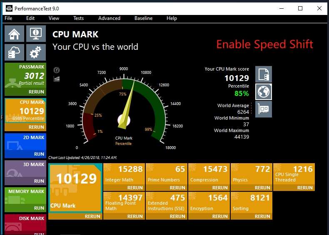Open the File menu
Screen dimensions: 329x235
[8, 18]
